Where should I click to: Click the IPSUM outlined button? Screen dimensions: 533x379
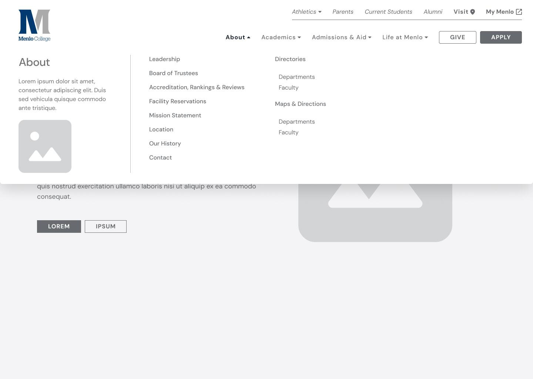pos(105,227)
